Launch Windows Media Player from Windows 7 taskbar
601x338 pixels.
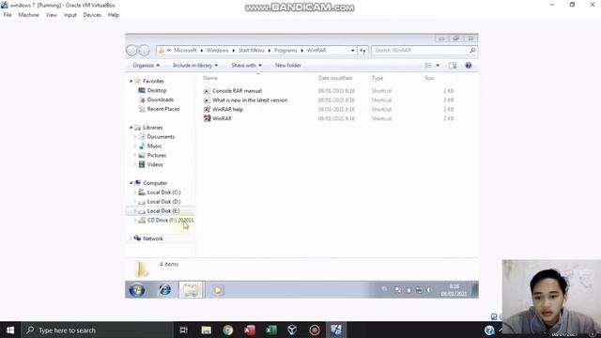tap(217, 290)
